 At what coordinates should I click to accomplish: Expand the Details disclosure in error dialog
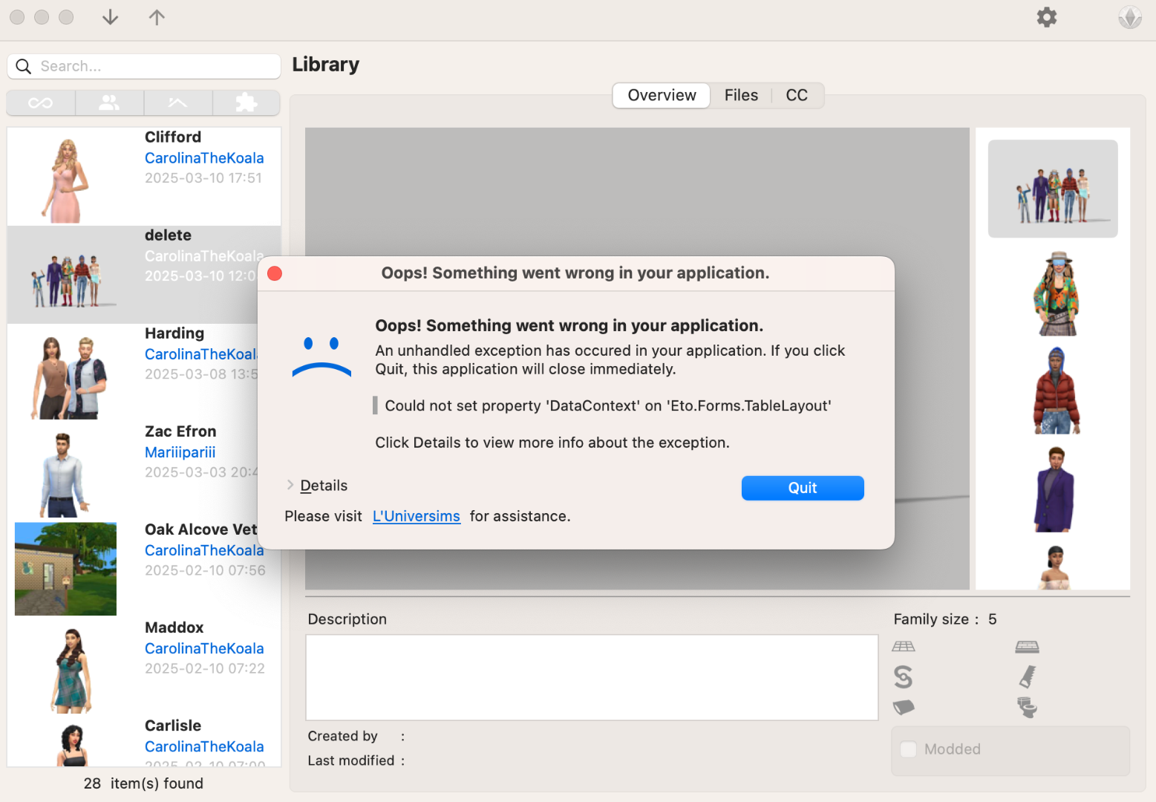(x=318, y=486)
